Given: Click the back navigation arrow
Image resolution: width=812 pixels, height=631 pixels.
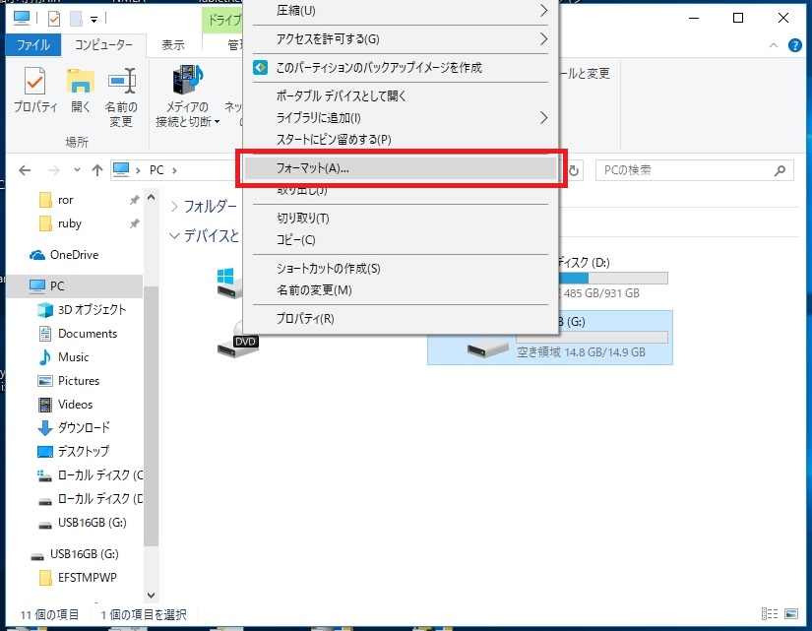Looking at the screenshot, I should tap(25, 170).
